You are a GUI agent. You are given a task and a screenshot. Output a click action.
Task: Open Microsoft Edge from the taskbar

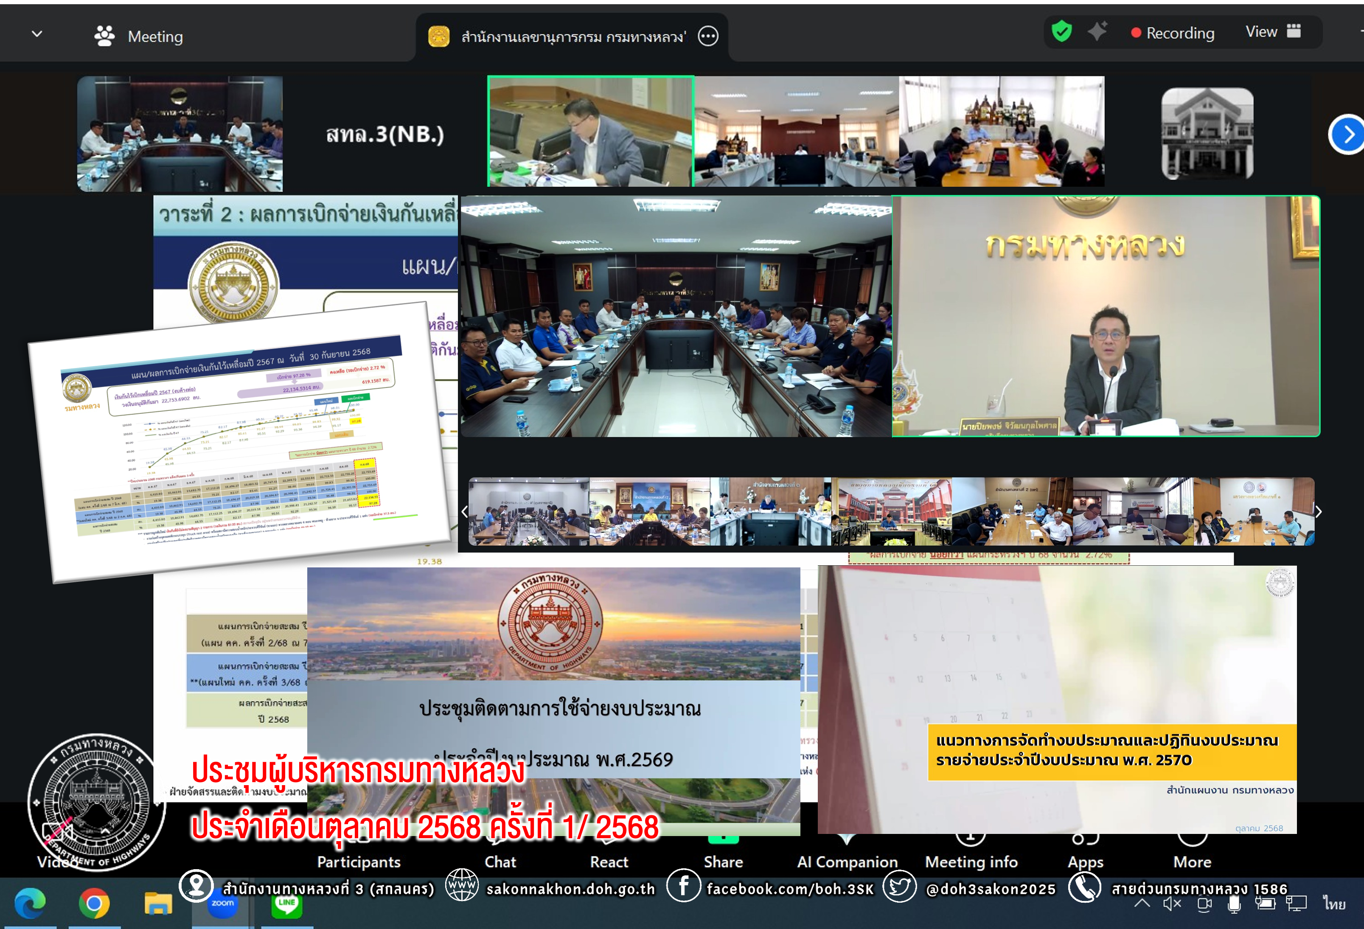(30, 903)
